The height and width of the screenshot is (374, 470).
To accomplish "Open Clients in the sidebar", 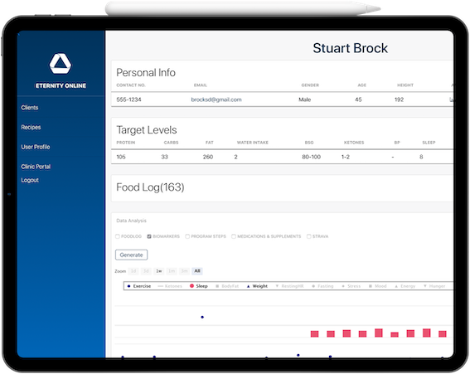I will [x=30, y=108].
